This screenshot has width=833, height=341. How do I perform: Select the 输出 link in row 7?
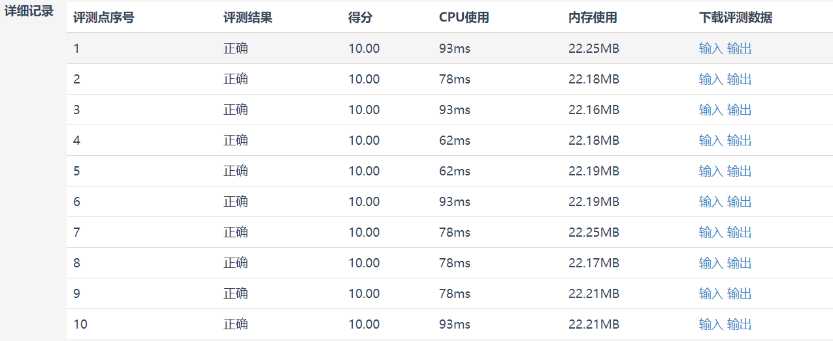click(x=740, y=233)
